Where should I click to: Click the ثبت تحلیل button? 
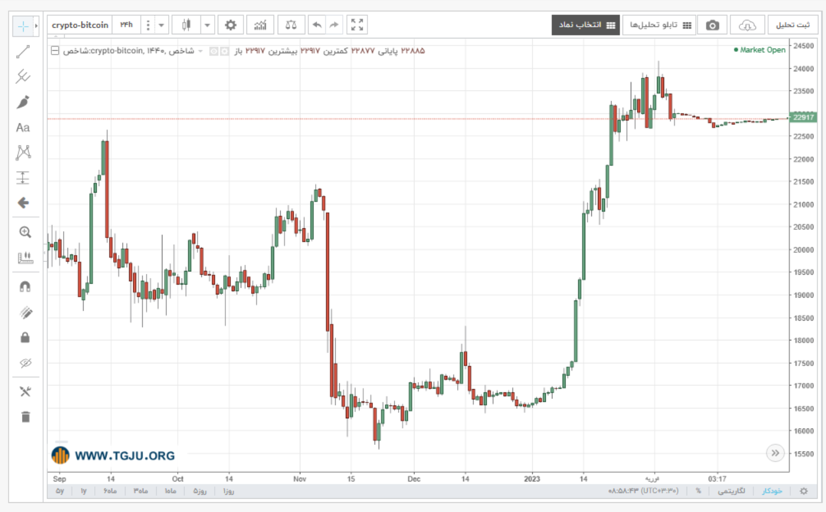click(792, 25)
